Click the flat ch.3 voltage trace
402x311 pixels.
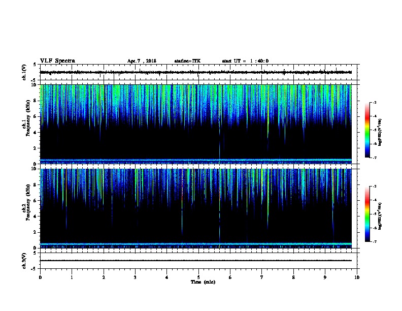pos(196,261)
